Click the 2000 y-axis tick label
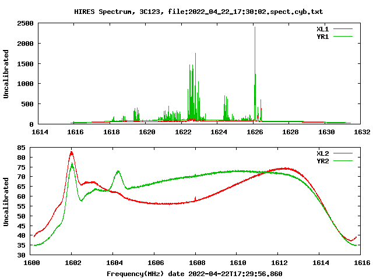 [25, 44]
